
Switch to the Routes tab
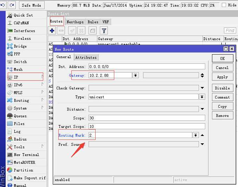click(57, 21)
